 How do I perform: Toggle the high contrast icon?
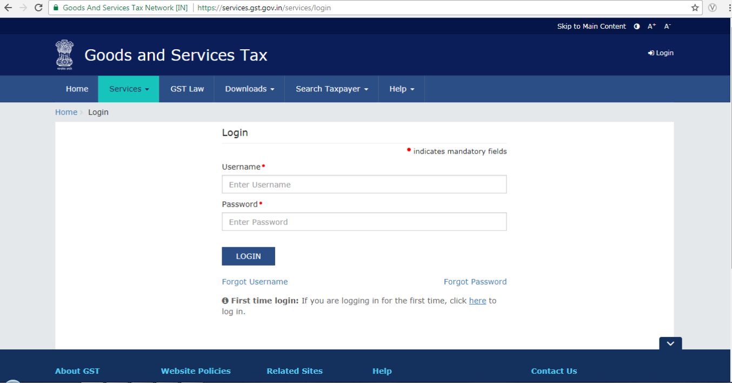(637, 26)
